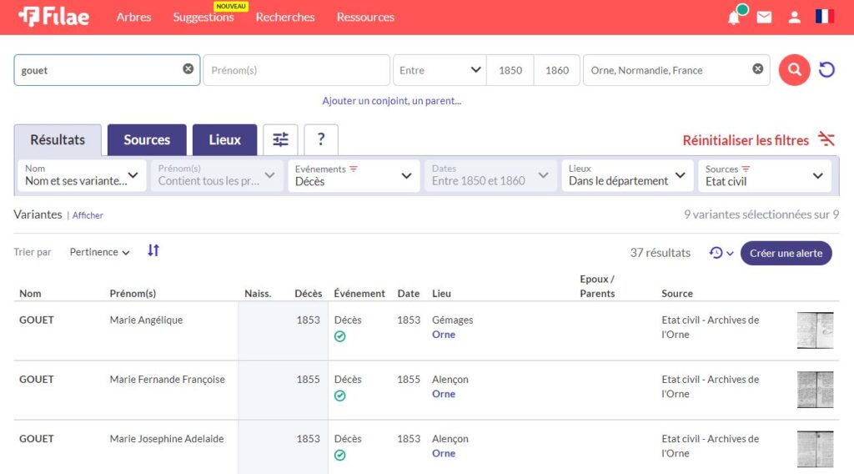854x474 pixels.
Task: Reset the search with the circular arrow icon
Action: (x=826, y=70)
